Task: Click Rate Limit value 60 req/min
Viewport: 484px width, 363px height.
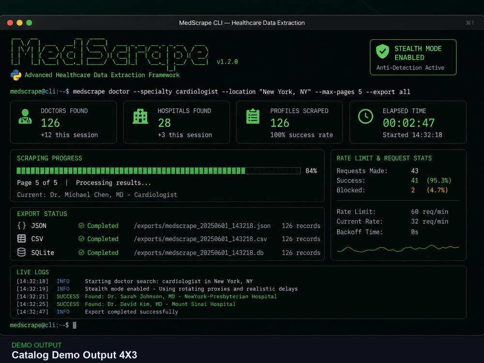Action: click(x=429, y=212)
